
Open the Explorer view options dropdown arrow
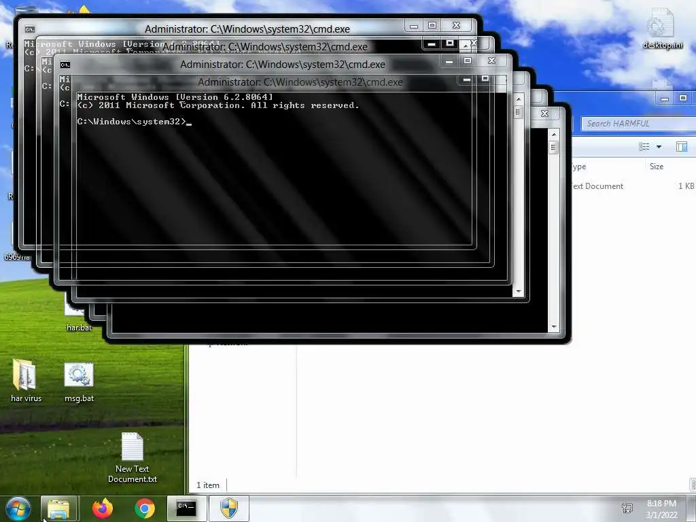pyautogui.click(x=659, y=147)
